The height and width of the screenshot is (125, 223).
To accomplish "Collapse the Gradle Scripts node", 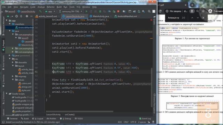I will pos(7,94).
